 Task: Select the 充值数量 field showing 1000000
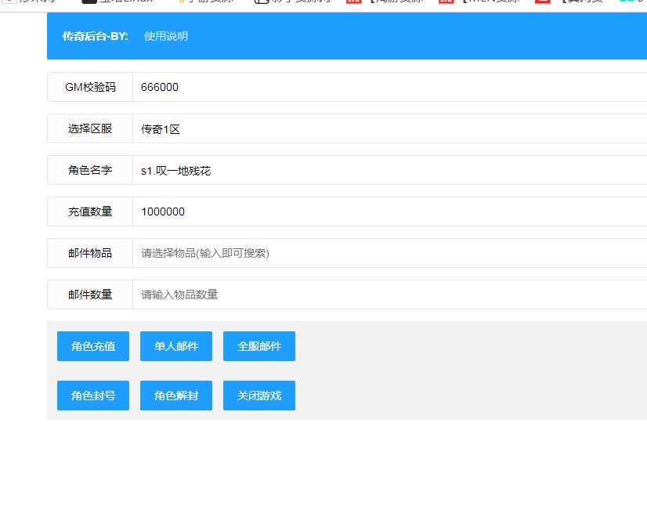(x=389, y=211)
